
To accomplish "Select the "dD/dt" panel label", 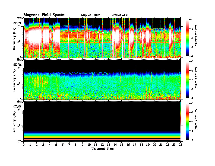I will tap(17, 65).
